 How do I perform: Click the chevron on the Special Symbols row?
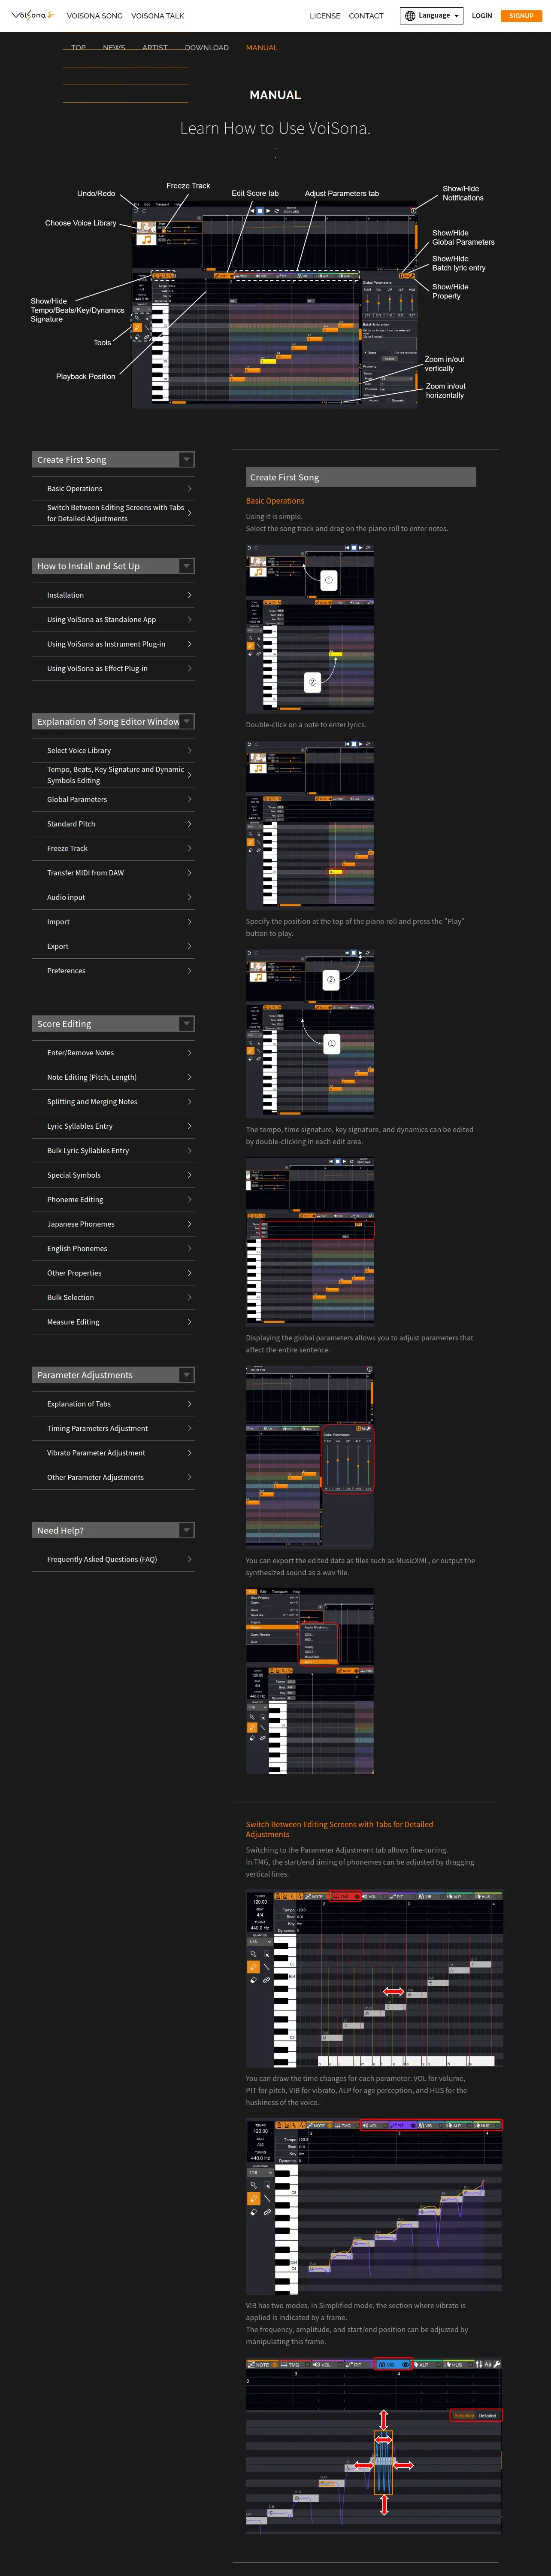point(190,1176)
